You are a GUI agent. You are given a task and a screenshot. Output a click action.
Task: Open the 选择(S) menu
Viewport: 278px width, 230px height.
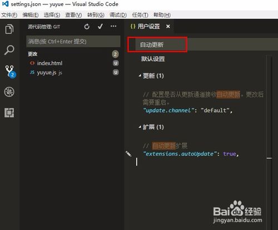pos(52,15)
